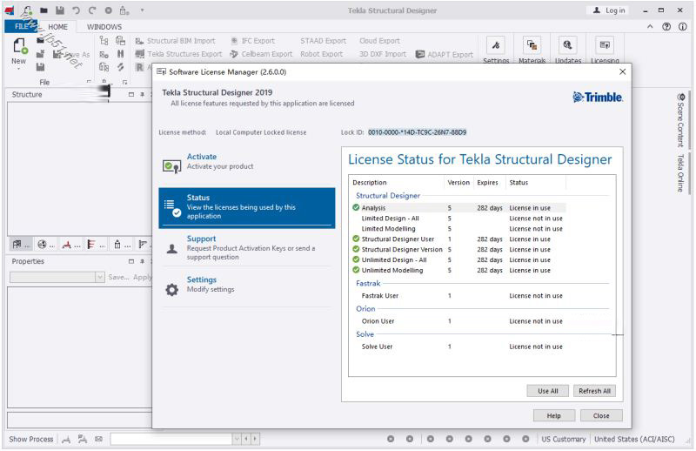
Task: Pin the Structure panel
Action: (x=143, y=95)
